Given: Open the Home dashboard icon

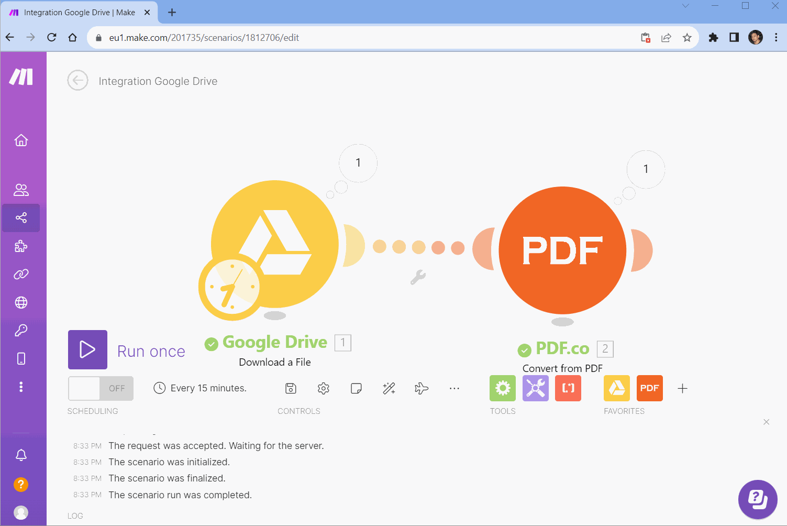Looking at the screenshot, I should (x=21, y=140).
